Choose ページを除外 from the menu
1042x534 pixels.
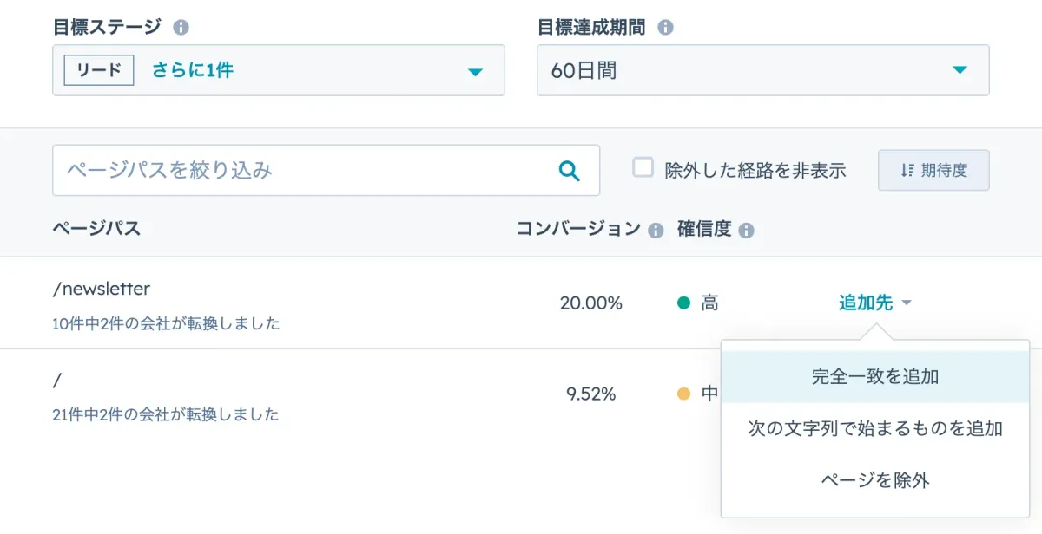[x=875, y=480]
